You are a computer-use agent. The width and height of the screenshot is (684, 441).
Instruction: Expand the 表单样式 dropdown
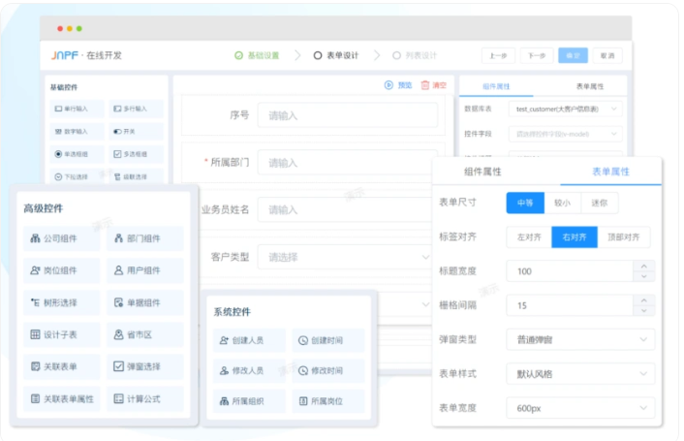pos(580,374)
